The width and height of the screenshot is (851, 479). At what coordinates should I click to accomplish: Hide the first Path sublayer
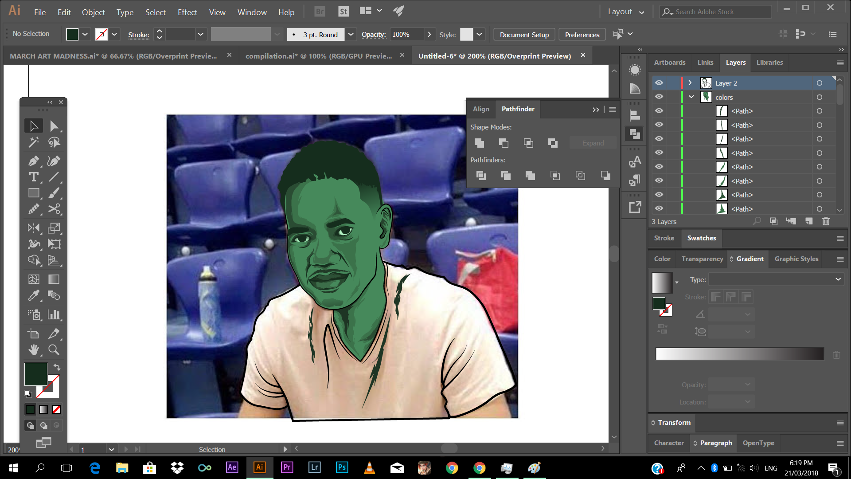pyautogui.click(x=659, y=111)
